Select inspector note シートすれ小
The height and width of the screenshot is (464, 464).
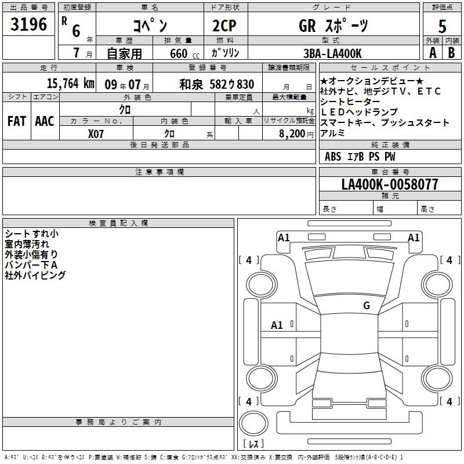(x=32, y=234)
